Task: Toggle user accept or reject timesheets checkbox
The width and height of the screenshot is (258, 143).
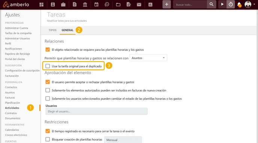Action: point(48,82)
